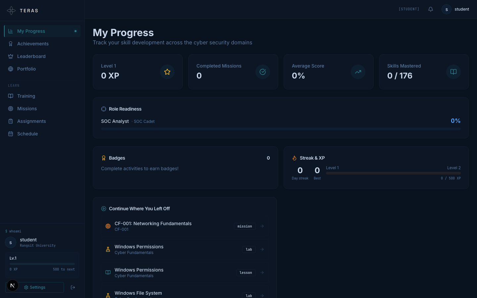Open the Leaderboard page
Screen dimensions: 477x298
point(42,56)
